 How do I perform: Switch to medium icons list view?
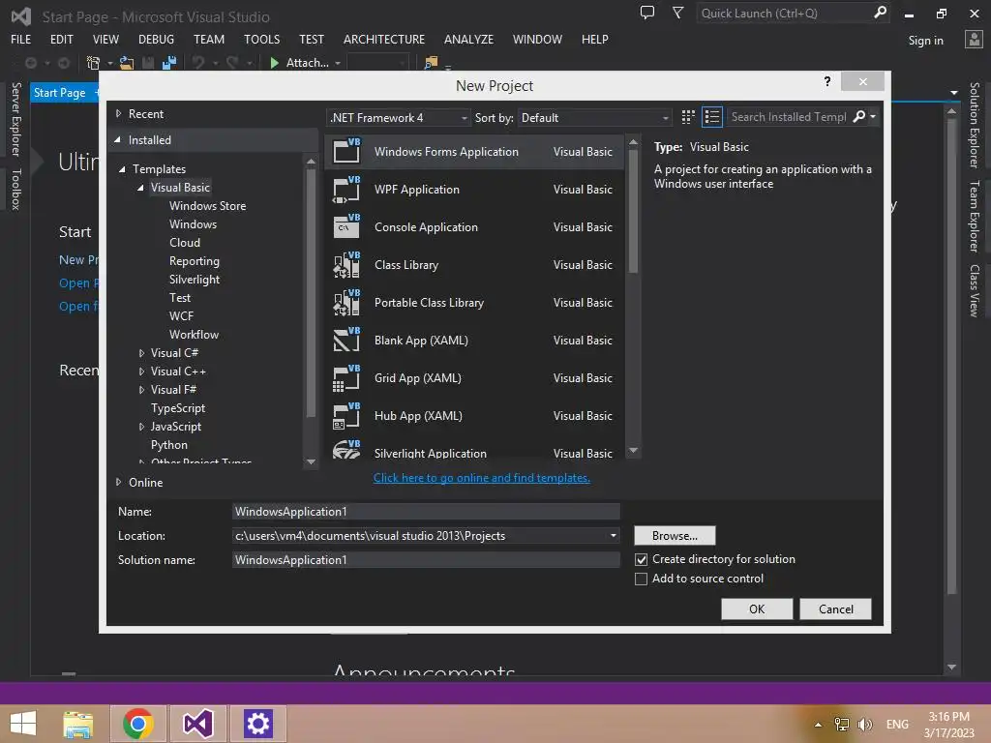click(x=711, y=117)
